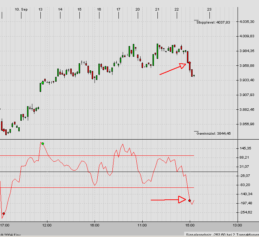
Task: Click the divider between price and oscillator panels
Action: 129,139
